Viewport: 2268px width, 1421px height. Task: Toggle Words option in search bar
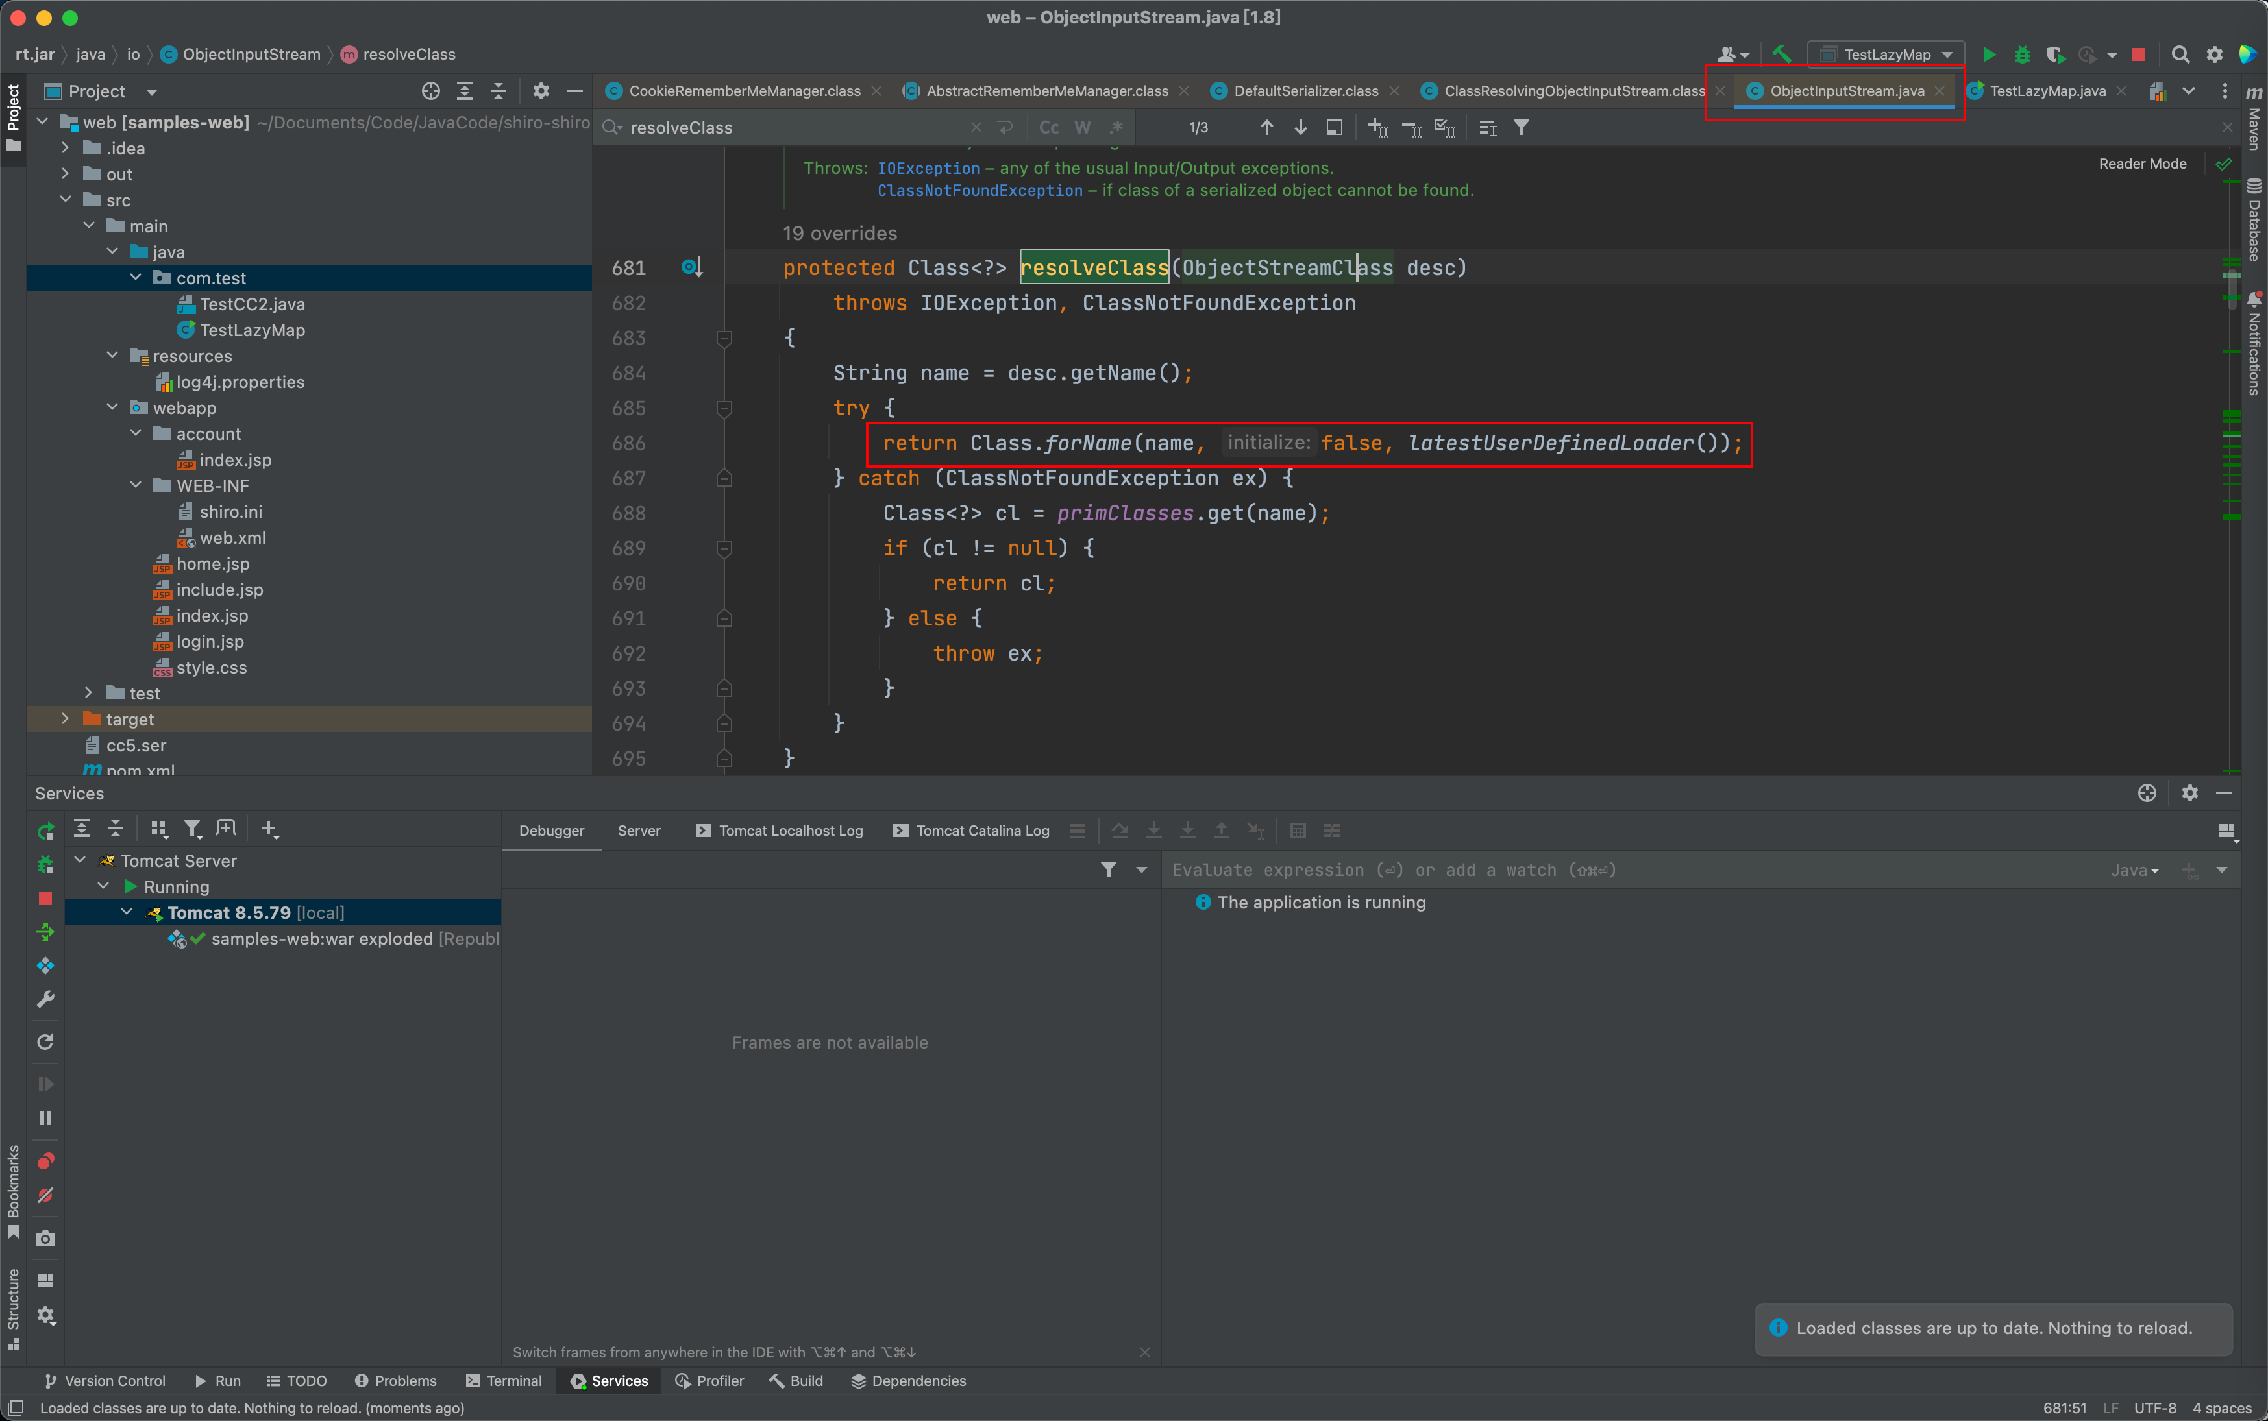click(x=1083, y=127)
